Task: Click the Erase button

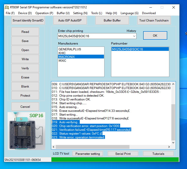Action: tap(25, 77)
